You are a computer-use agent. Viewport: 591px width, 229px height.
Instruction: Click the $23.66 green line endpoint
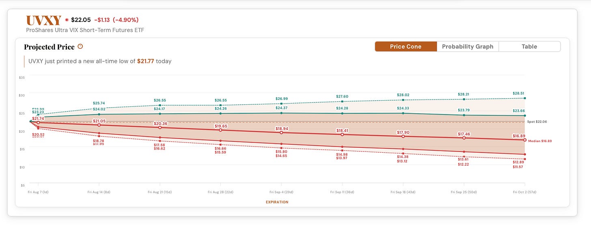(525, 116)
